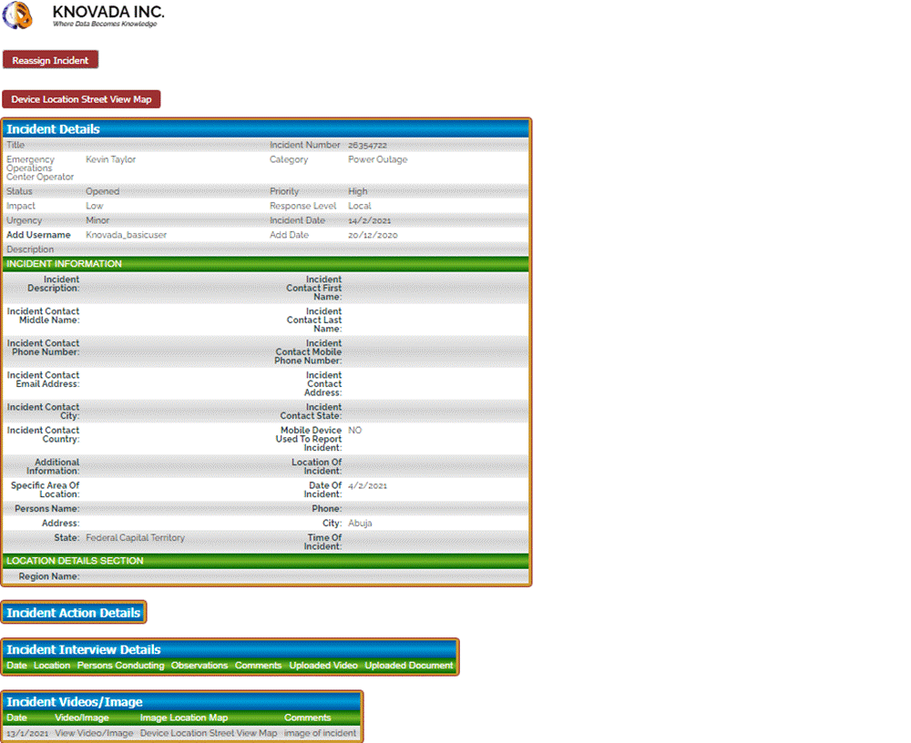Select the Knovada_basicuser username value
Image resolution: width=911 pixels, height=743 pixels.
(x=126, y=235)
